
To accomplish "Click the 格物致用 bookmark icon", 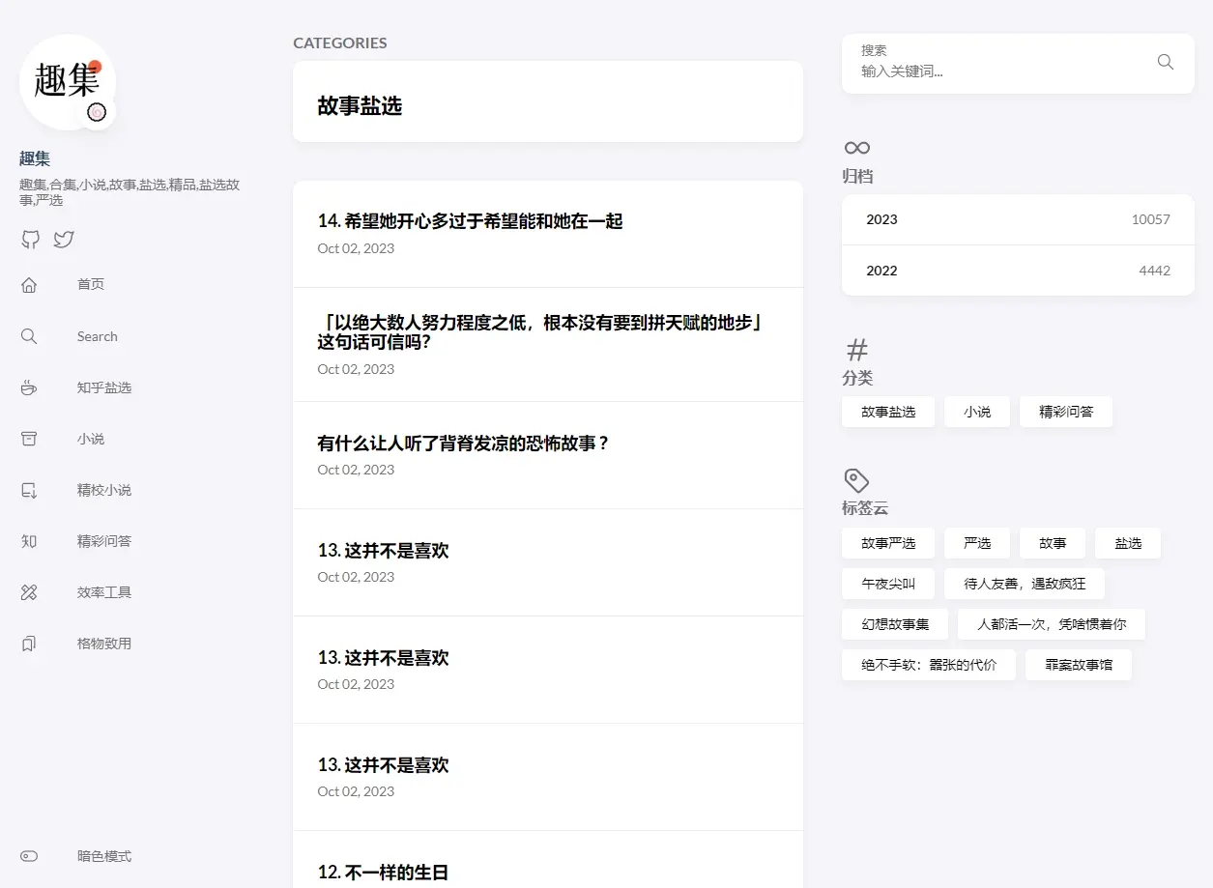I will point(29,643).
